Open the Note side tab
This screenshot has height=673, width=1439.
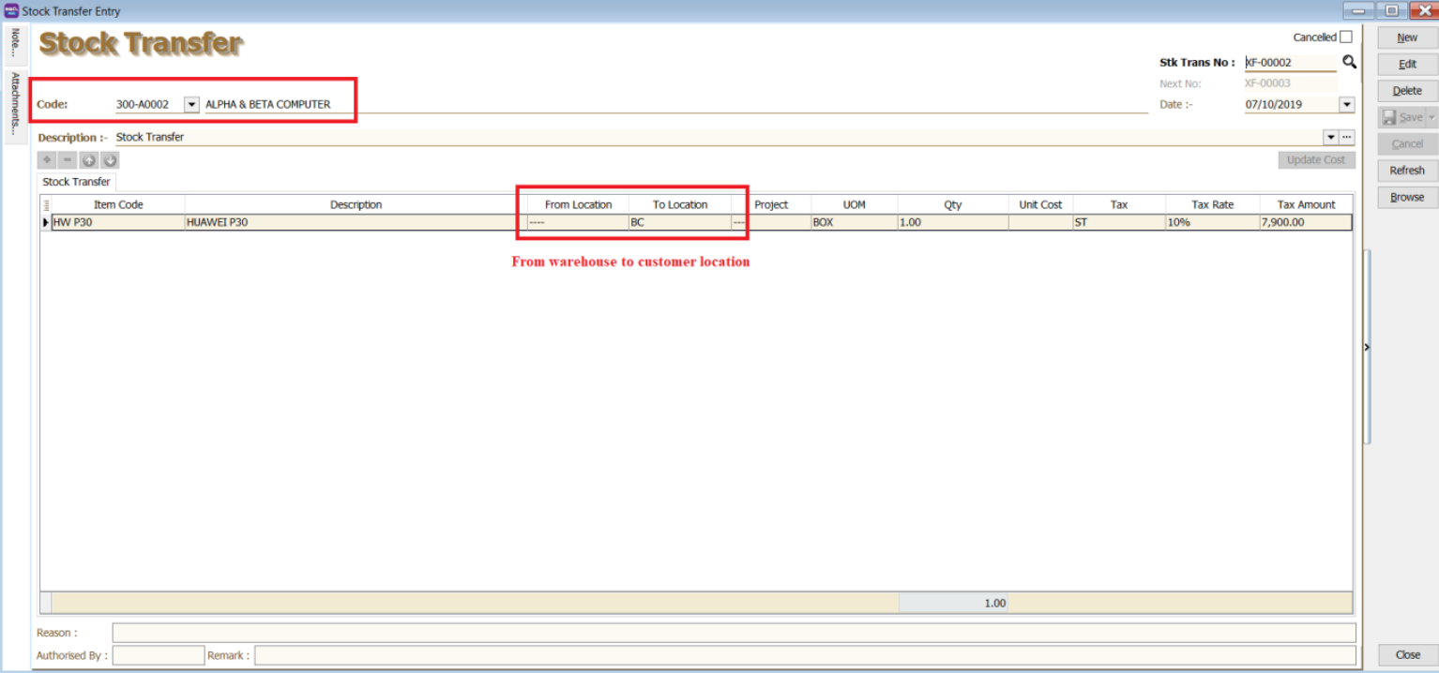[x=15, y=42]
